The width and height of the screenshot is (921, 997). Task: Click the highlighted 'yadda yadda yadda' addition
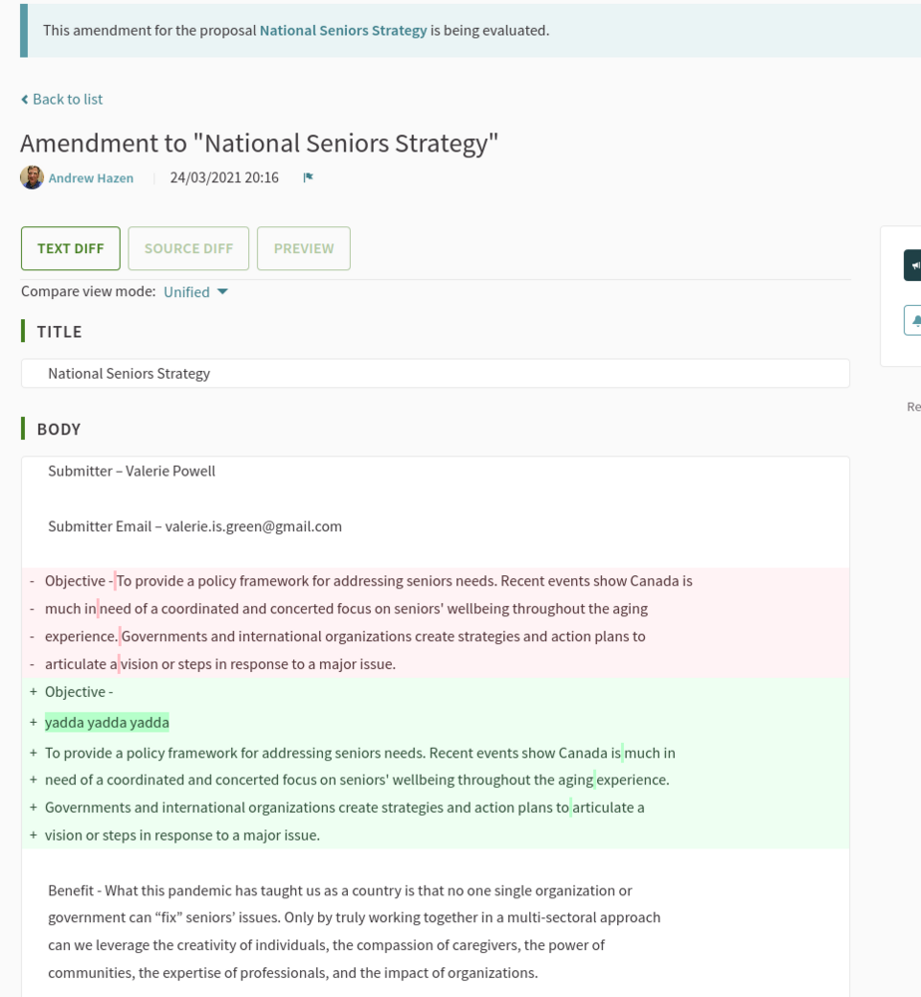coord(107,722)
